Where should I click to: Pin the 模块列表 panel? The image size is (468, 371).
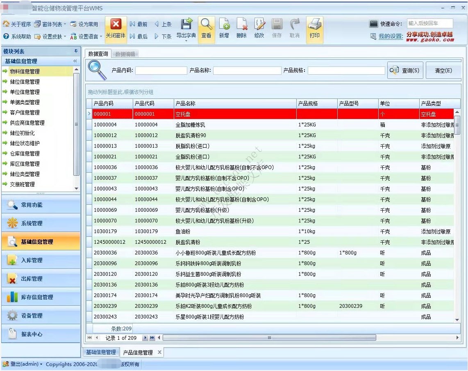76,51
